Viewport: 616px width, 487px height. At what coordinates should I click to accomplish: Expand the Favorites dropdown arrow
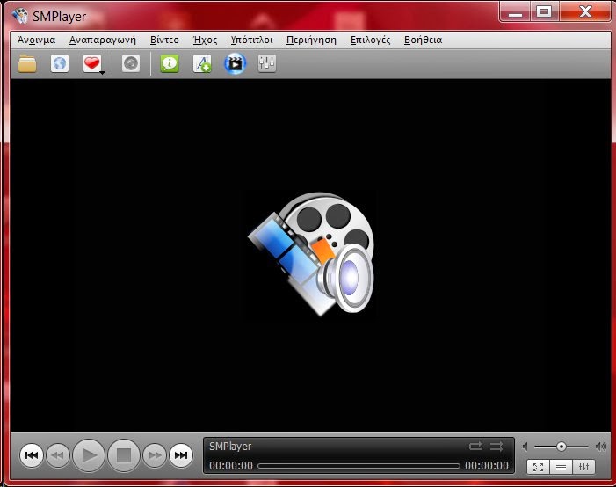pos(102,72)
